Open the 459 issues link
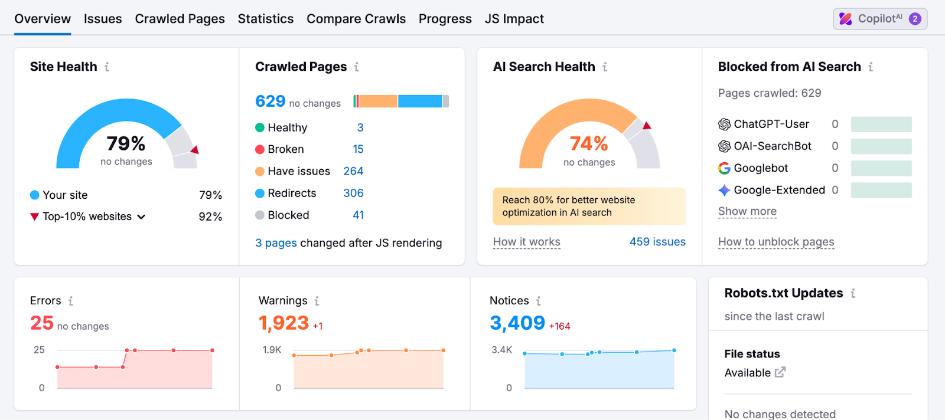Image resolution: width=945 pixels, height=420 pixels. 657,241
